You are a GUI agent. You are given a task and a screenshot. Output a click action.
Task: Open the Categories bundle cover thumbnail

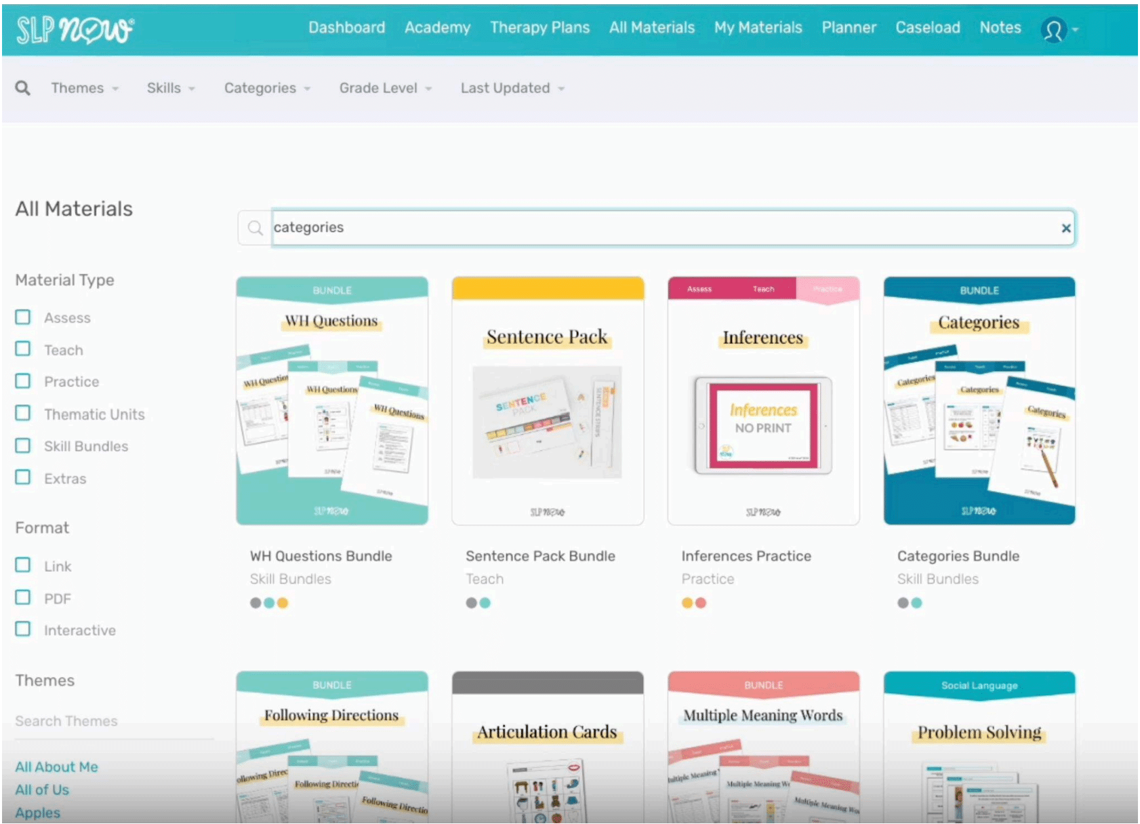(x=979, y=401)
